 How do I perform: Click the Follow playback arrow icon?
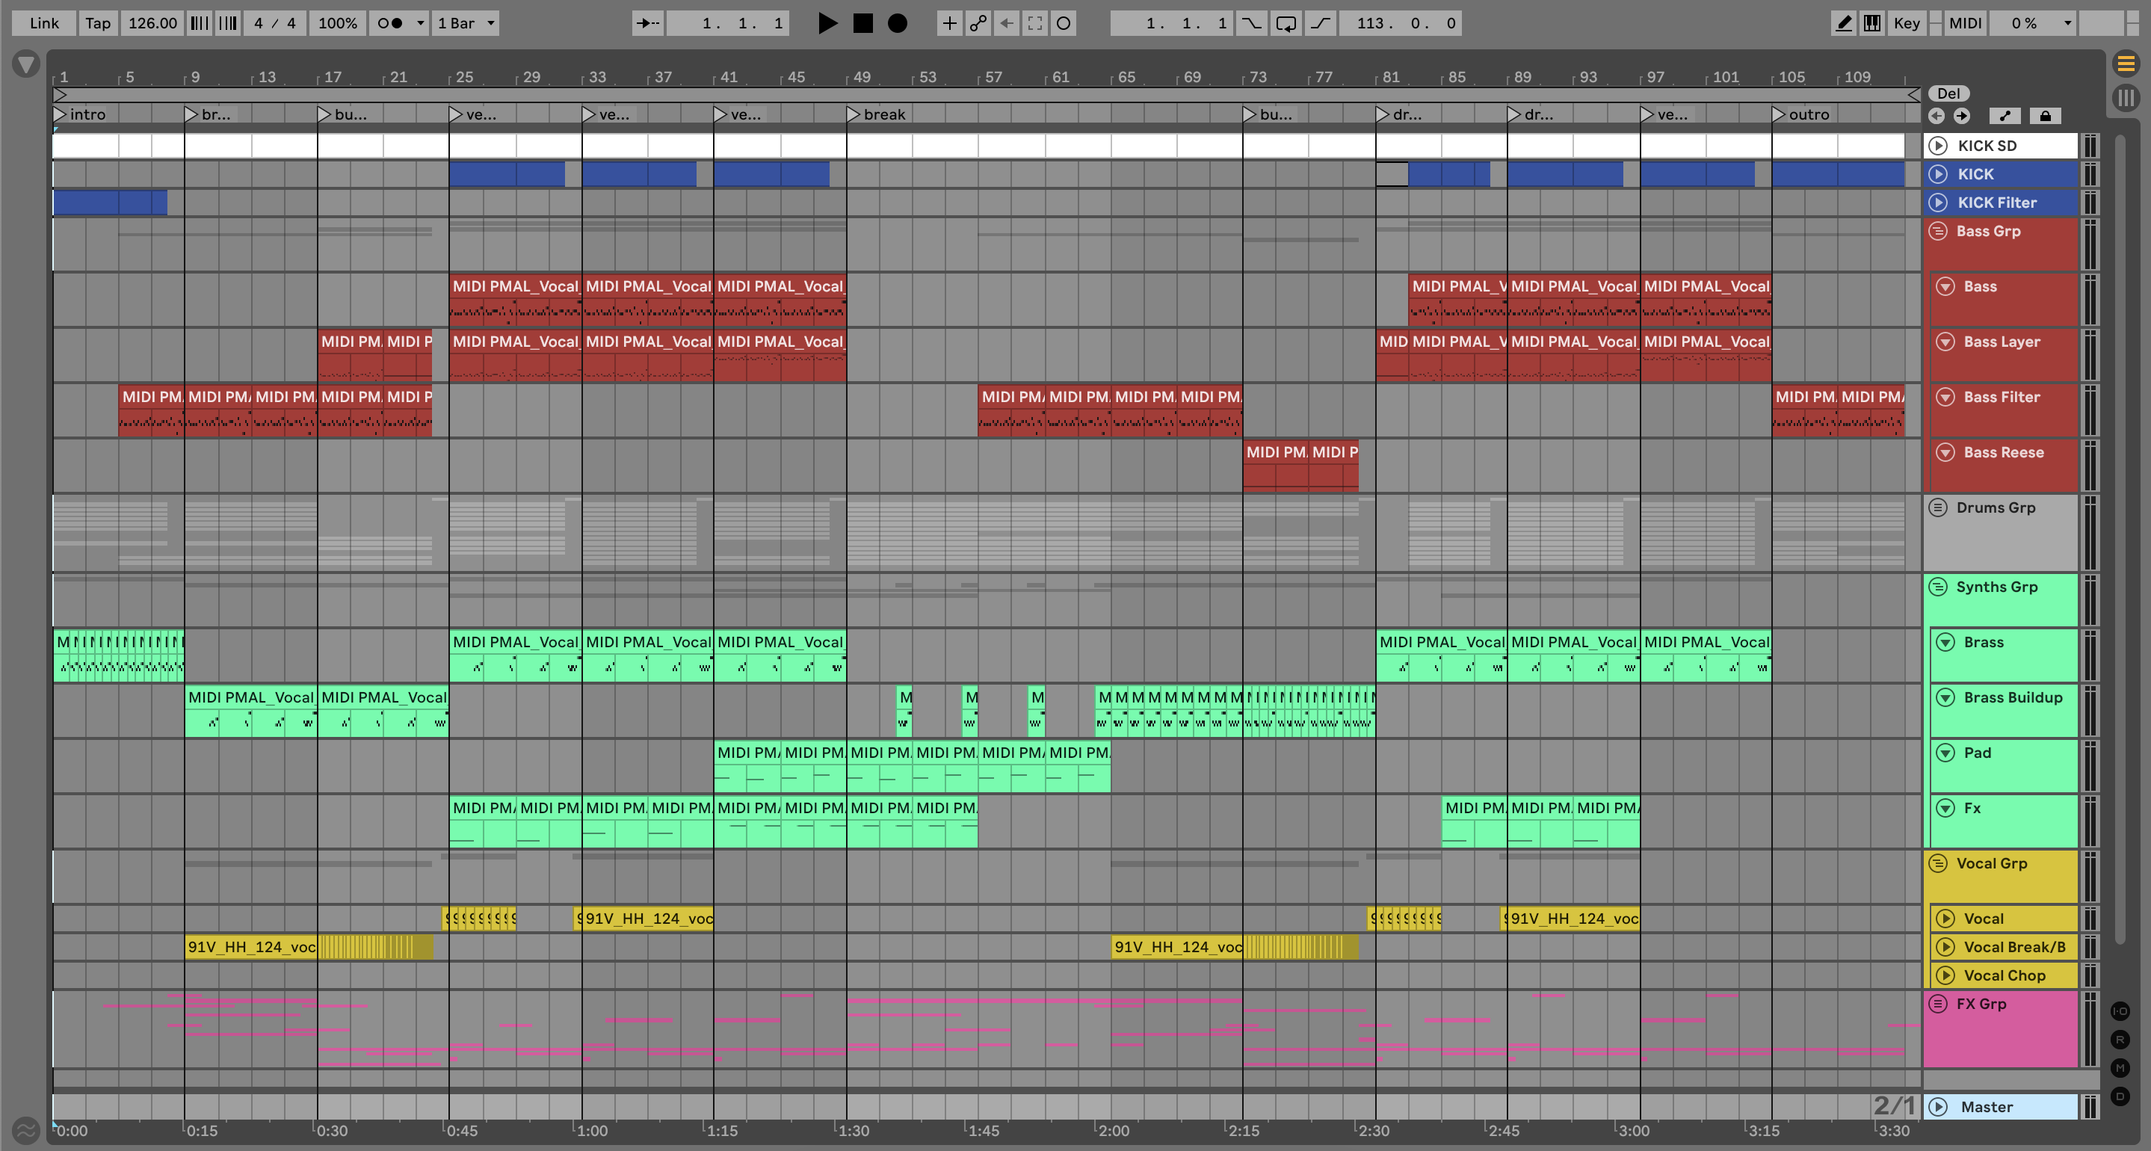(647, 23)
